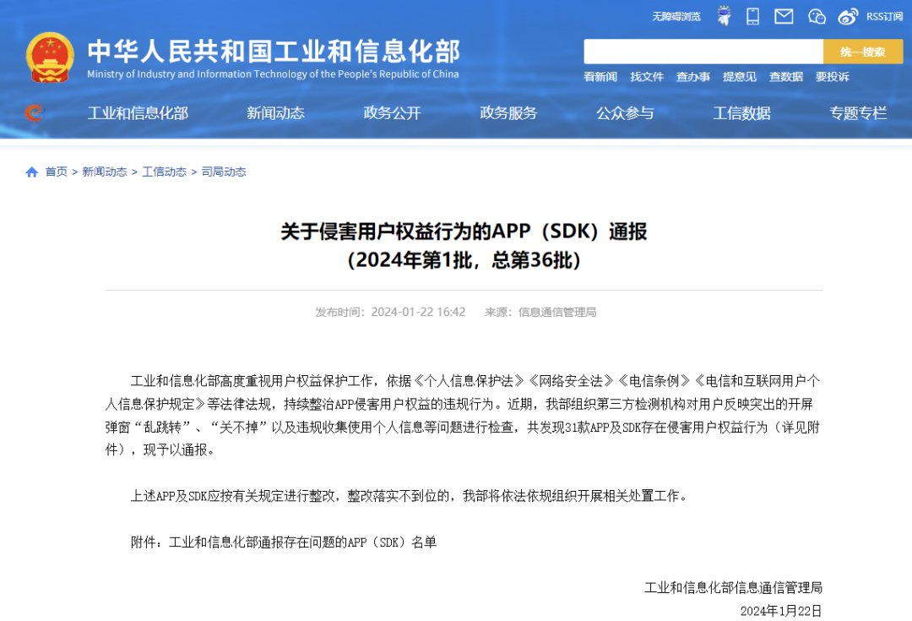Click the national emblem logo
This screenshot has width=912, height=621.
pos(50,57)
